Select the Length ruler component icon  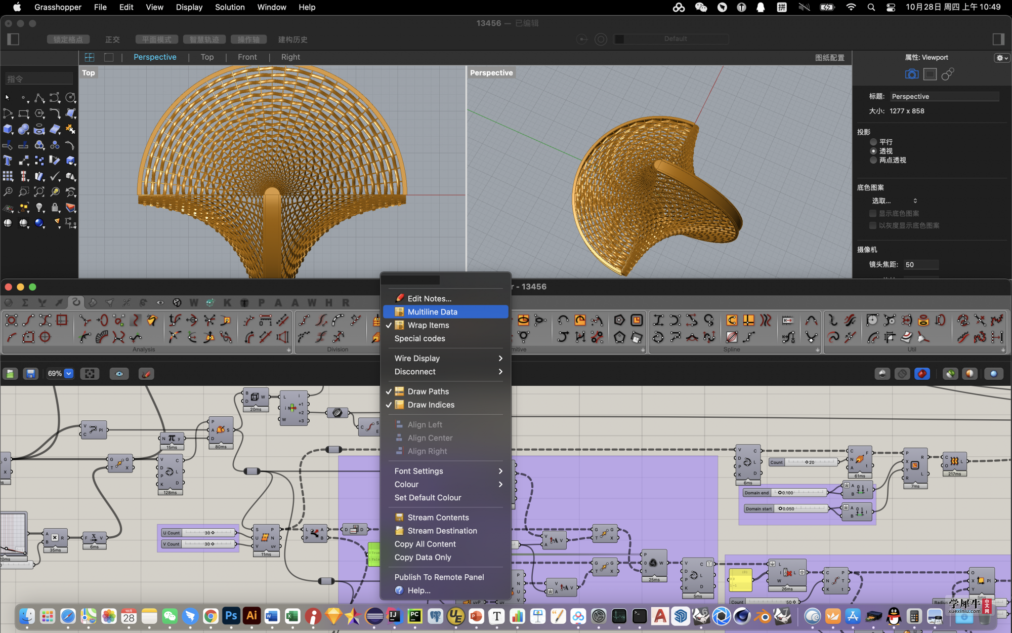coord(266,320)
